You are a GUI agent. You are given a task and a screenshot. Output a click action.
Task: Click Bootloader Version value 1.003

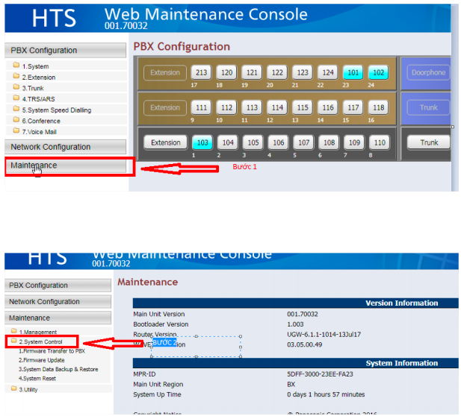pos(295,324)
